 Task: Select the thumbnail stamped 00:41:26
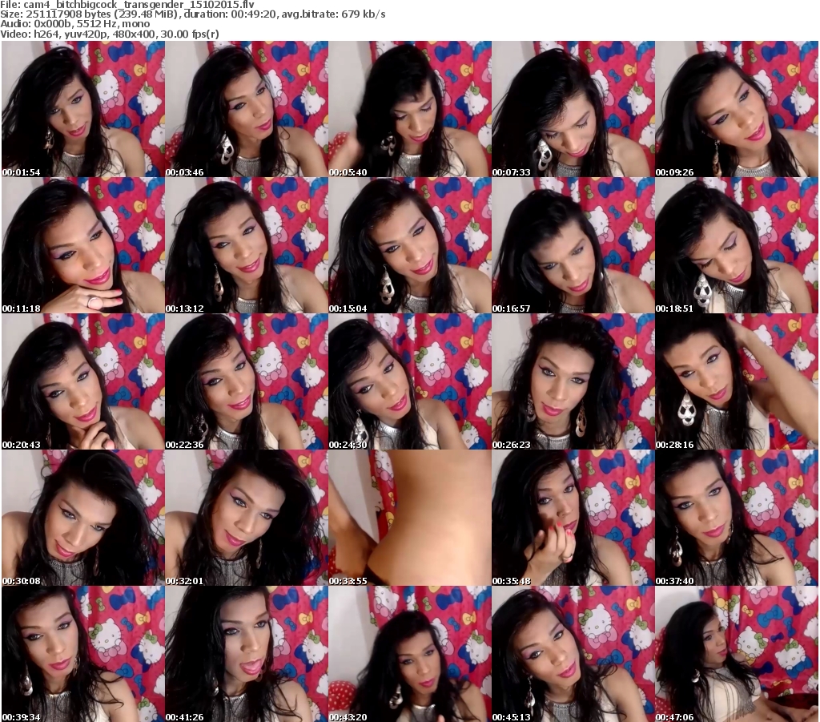(x=247, y=654)
